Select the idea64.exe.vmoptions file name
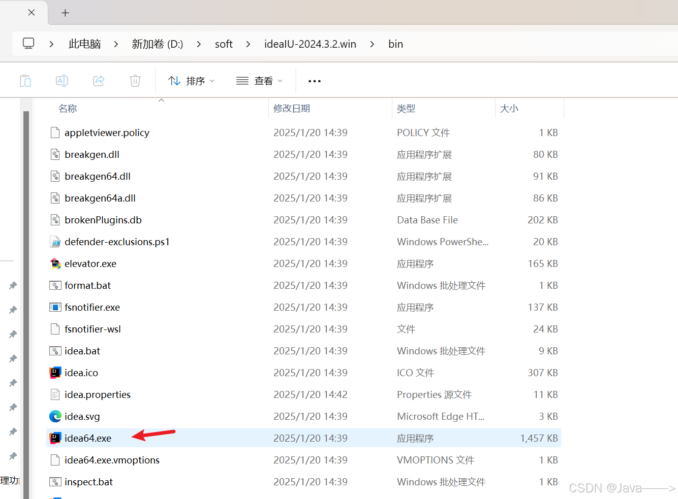Screen dimensions: 678x499 point(112,460)
